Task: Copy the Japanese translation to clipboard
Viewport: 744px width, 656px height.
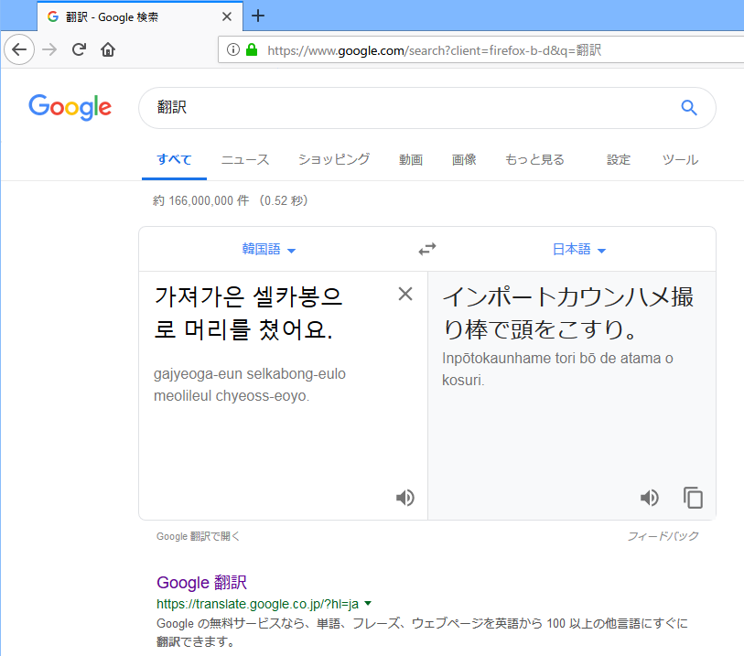Action: (x=694, y=498)
